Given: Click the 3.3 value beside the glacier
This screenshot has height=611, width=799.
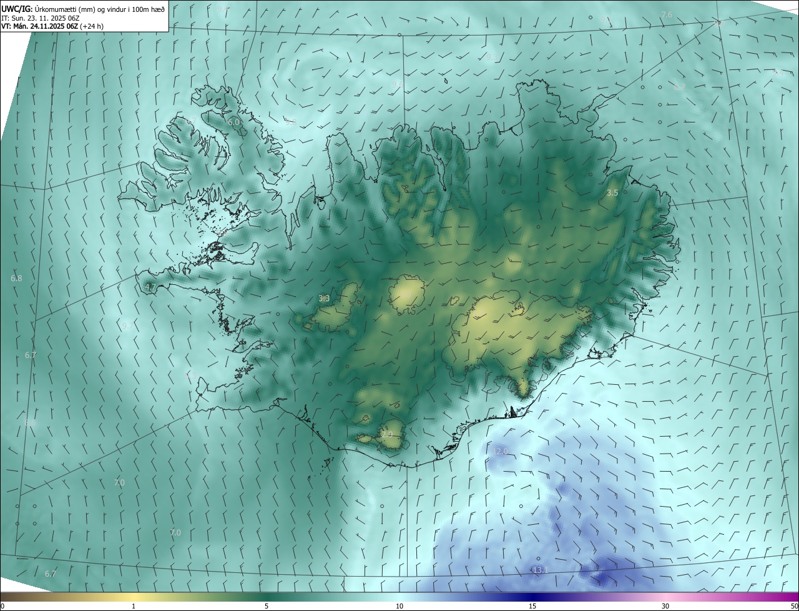Looking at the screenshot, I should coord(324,299).
